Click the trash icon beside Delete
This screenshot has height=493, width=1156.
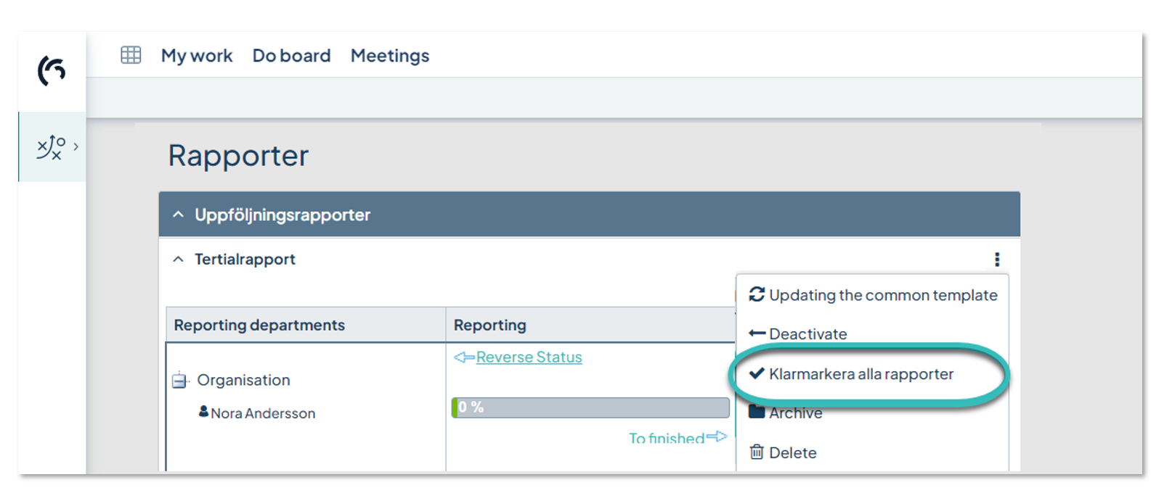coord(757,452)
